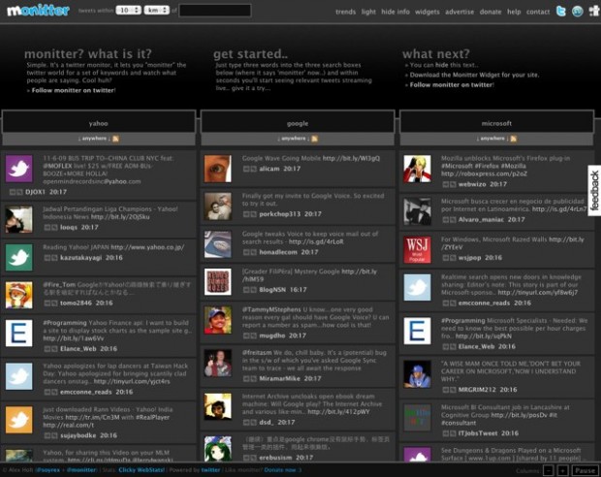This screenshot has width=601, height=477.
Task: Click the google search keyword box
Action: (298, 123)
